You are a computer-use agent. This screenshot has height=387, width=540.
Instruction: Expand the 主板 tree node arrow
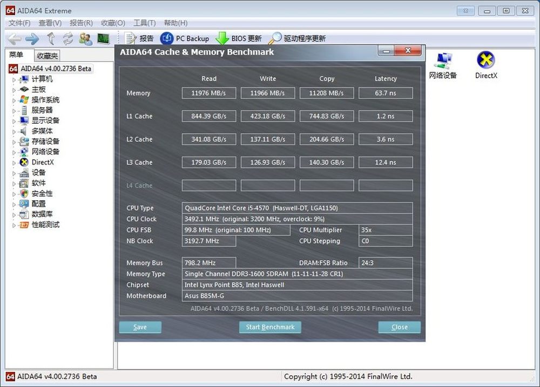(14, 90)
